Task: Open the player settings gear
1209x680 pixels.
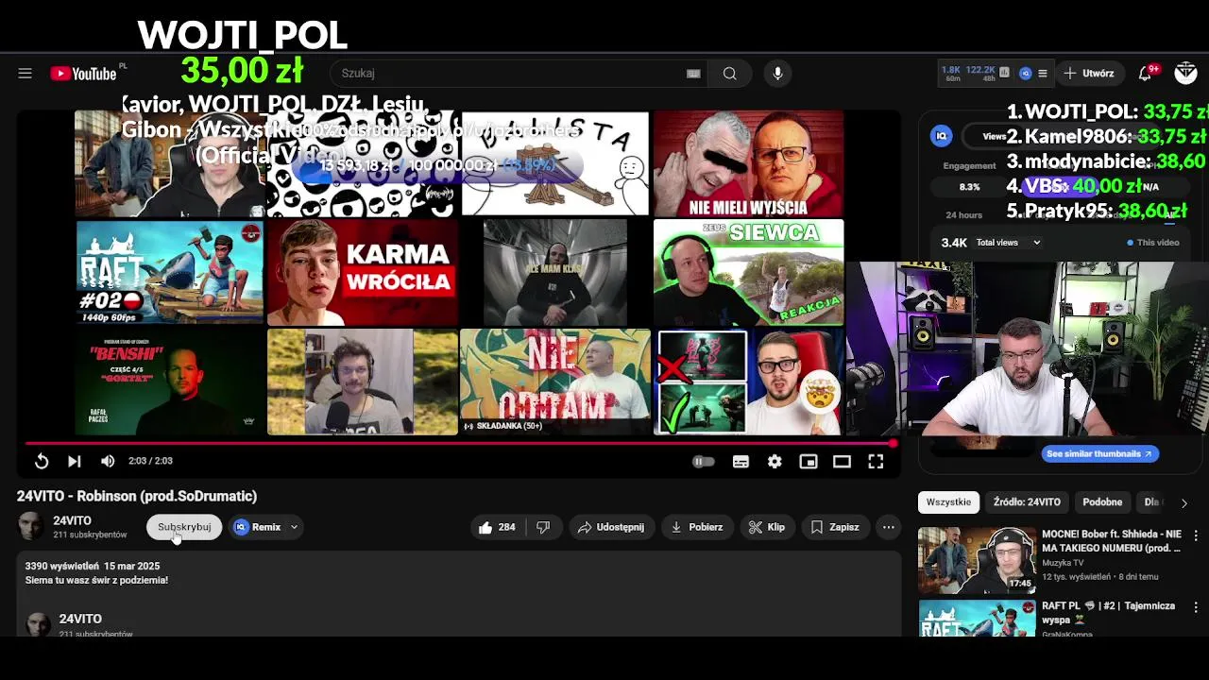Action: pos(775,462)
